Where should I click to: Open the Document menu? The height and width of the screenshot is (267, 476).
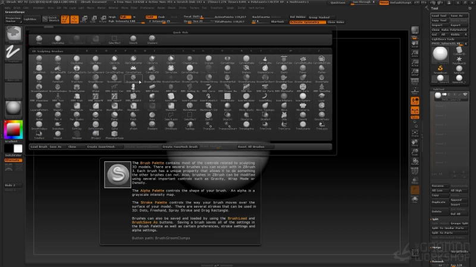pyautogui.click(x=39, y=8)
